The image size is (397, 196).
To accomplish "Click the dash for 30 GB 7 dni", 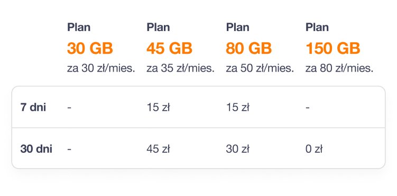I will (x=69, y=107).
